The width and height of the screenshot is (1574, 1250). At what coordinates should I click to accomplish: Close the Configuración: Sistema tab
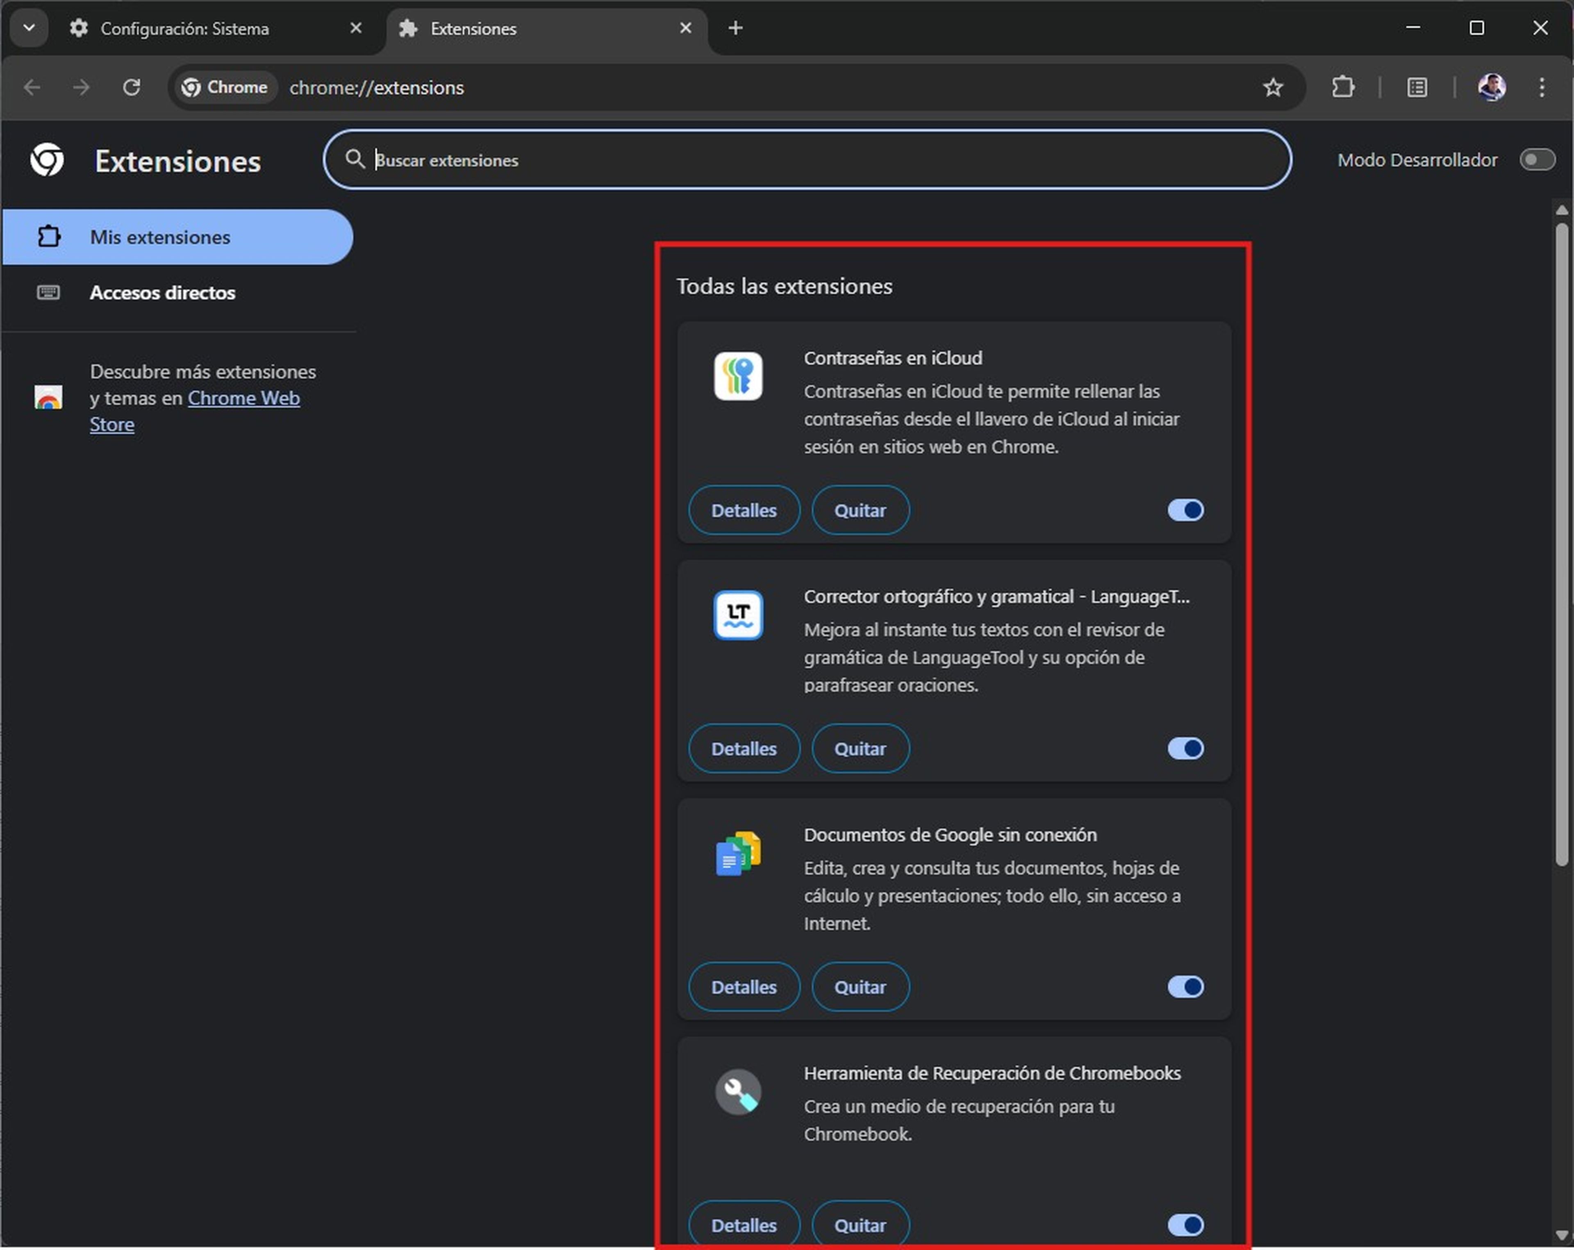tap(355, 28)
